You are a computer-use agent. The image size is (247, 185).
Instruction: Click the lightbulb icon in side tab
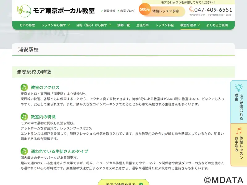[239, 88]
